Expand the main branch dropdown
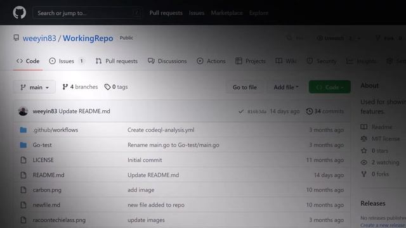The height and width of the screenshot is (228, 406). click(34, 87)
